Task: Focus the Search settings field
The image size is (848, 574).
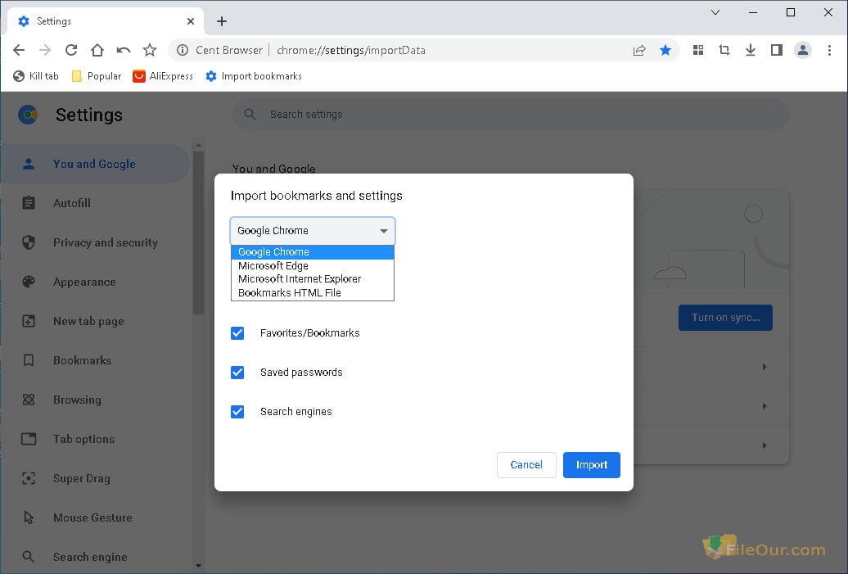Action: 511,114
